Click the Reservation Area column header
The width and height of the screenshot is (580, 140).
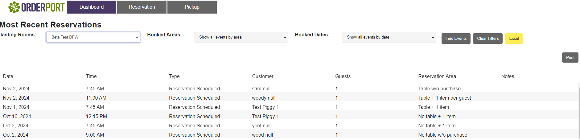[x=437, y=76]
